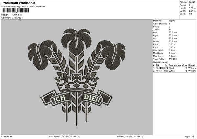Click the Total Bobbin value '137.29ft'
This screenshot has width=197, height=139.
173,59
